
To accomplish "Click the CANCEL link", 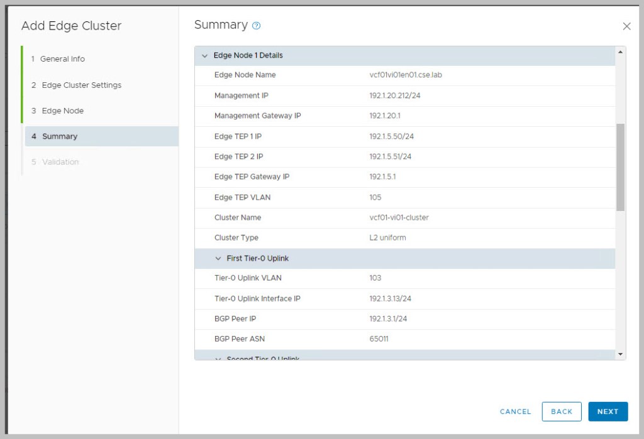I will (x=515, y=411).
